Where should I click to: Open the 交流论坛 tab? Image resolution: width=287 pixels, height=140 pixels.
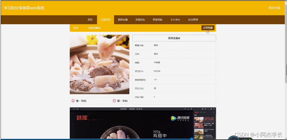tap(140, 20)
